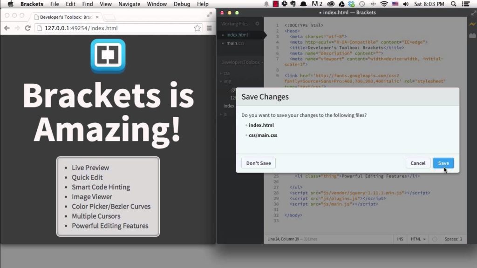Open the notification bell menu bar icon
477x268 pixels.
click(x=266, y=4)
